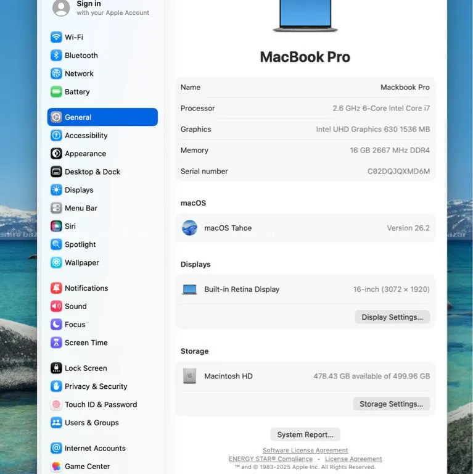Open the Internet Accounts @ icon

pyautogui.click(x=56, y=448)
